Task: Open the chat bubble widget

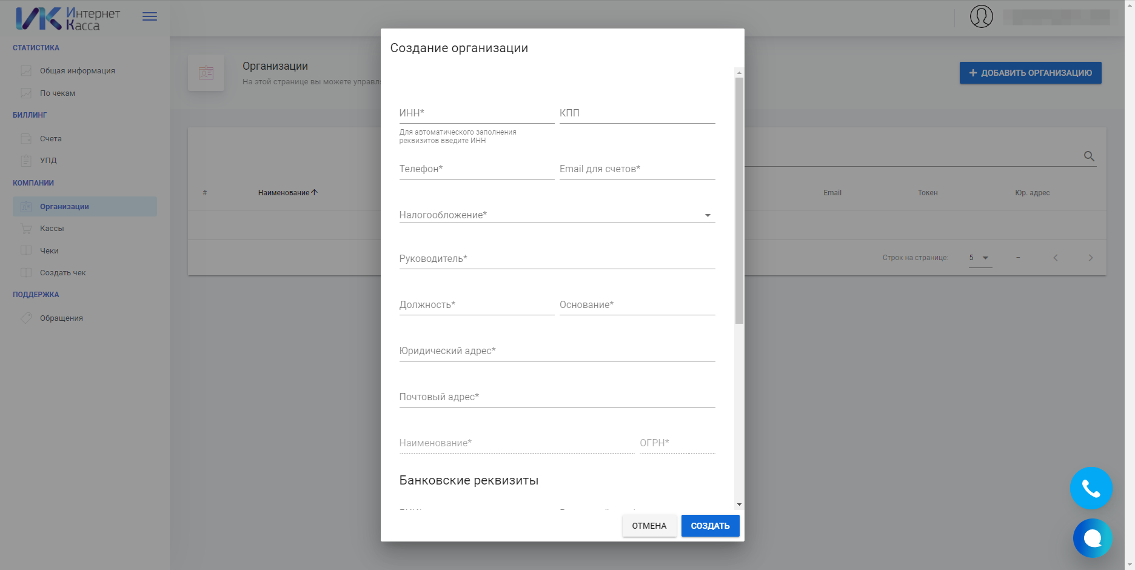Action: tap(1093, 538)
